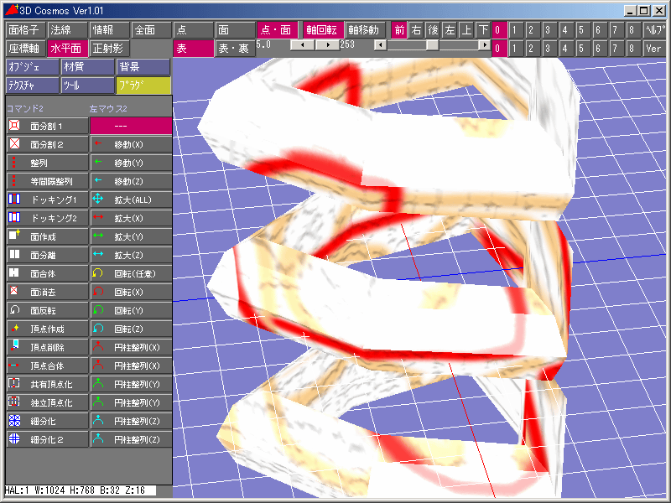671x503 pixels.
Task: Select the 表 front-side rendering mode
Action: point(194,49)
